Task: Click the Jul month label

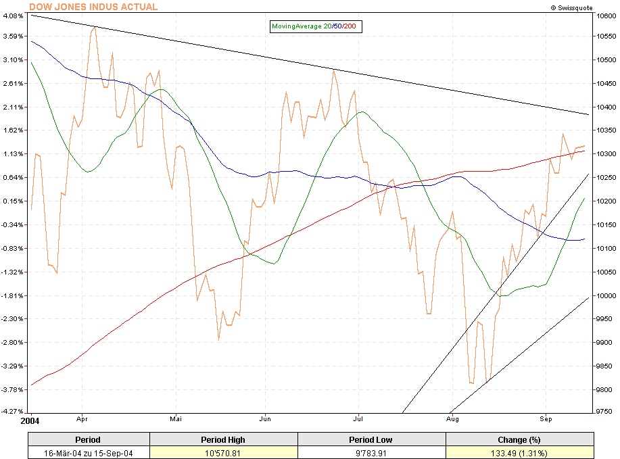Action: (x=358, y=418)
